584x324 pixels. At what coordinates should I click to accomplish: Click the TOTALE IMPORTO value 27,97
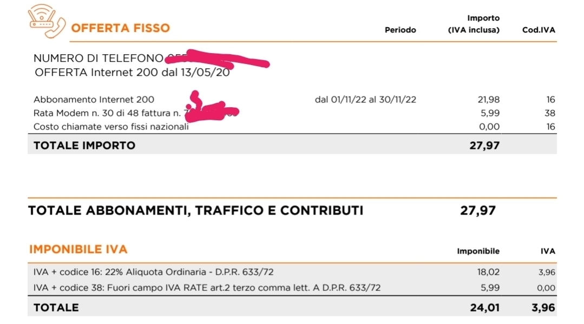click(484, 145)
